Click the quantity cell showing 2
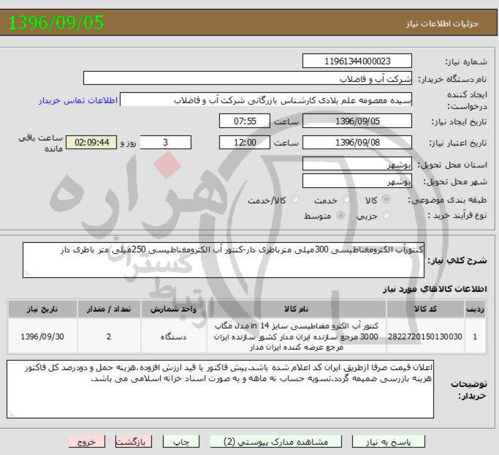The width and height of the screenshot is (499, 455). coord(109,336)
